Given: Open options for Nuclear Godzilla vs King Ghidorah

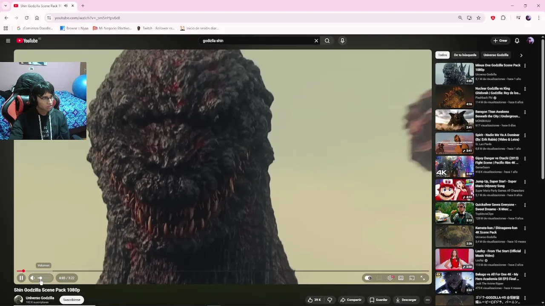Looking at the screenshot, I should 525,89.
